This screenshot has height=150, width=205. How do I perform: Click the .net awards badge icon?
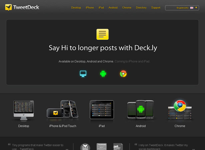click(118, 147)
